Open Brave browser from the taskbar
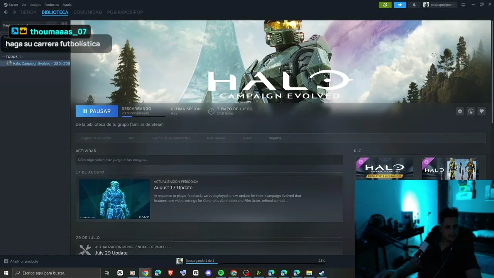 (171, 273)
